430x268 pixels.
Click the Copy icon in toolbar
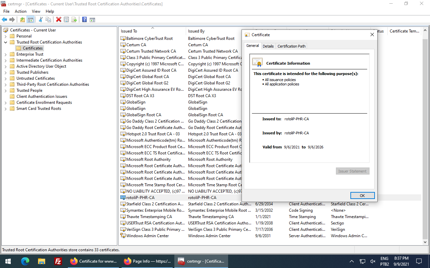pyautogui.click(x=48, y=20)
